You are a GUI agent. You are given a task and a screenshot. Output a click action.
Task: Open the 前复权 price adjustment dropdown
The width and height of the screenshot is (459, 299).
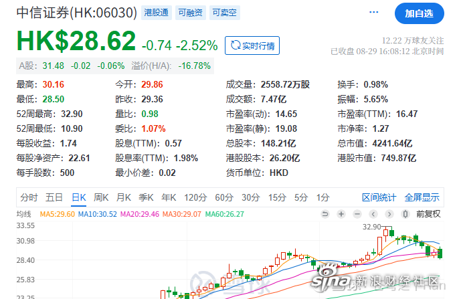(x=428, y=214)
